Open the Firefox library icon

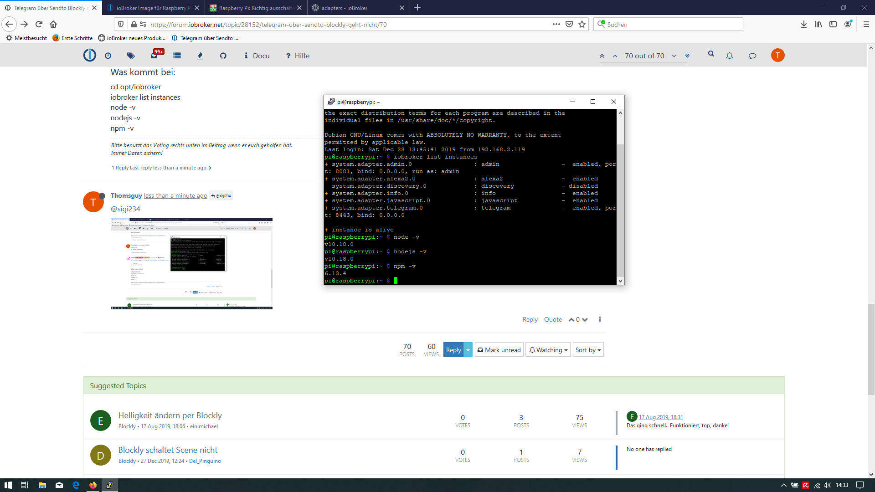[x=818, y=24]
